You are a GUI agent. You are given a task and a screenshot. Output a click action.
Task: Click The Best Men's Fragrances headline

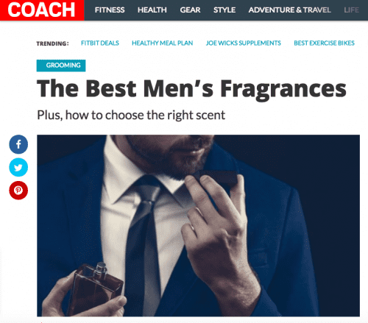click(191, 89)
